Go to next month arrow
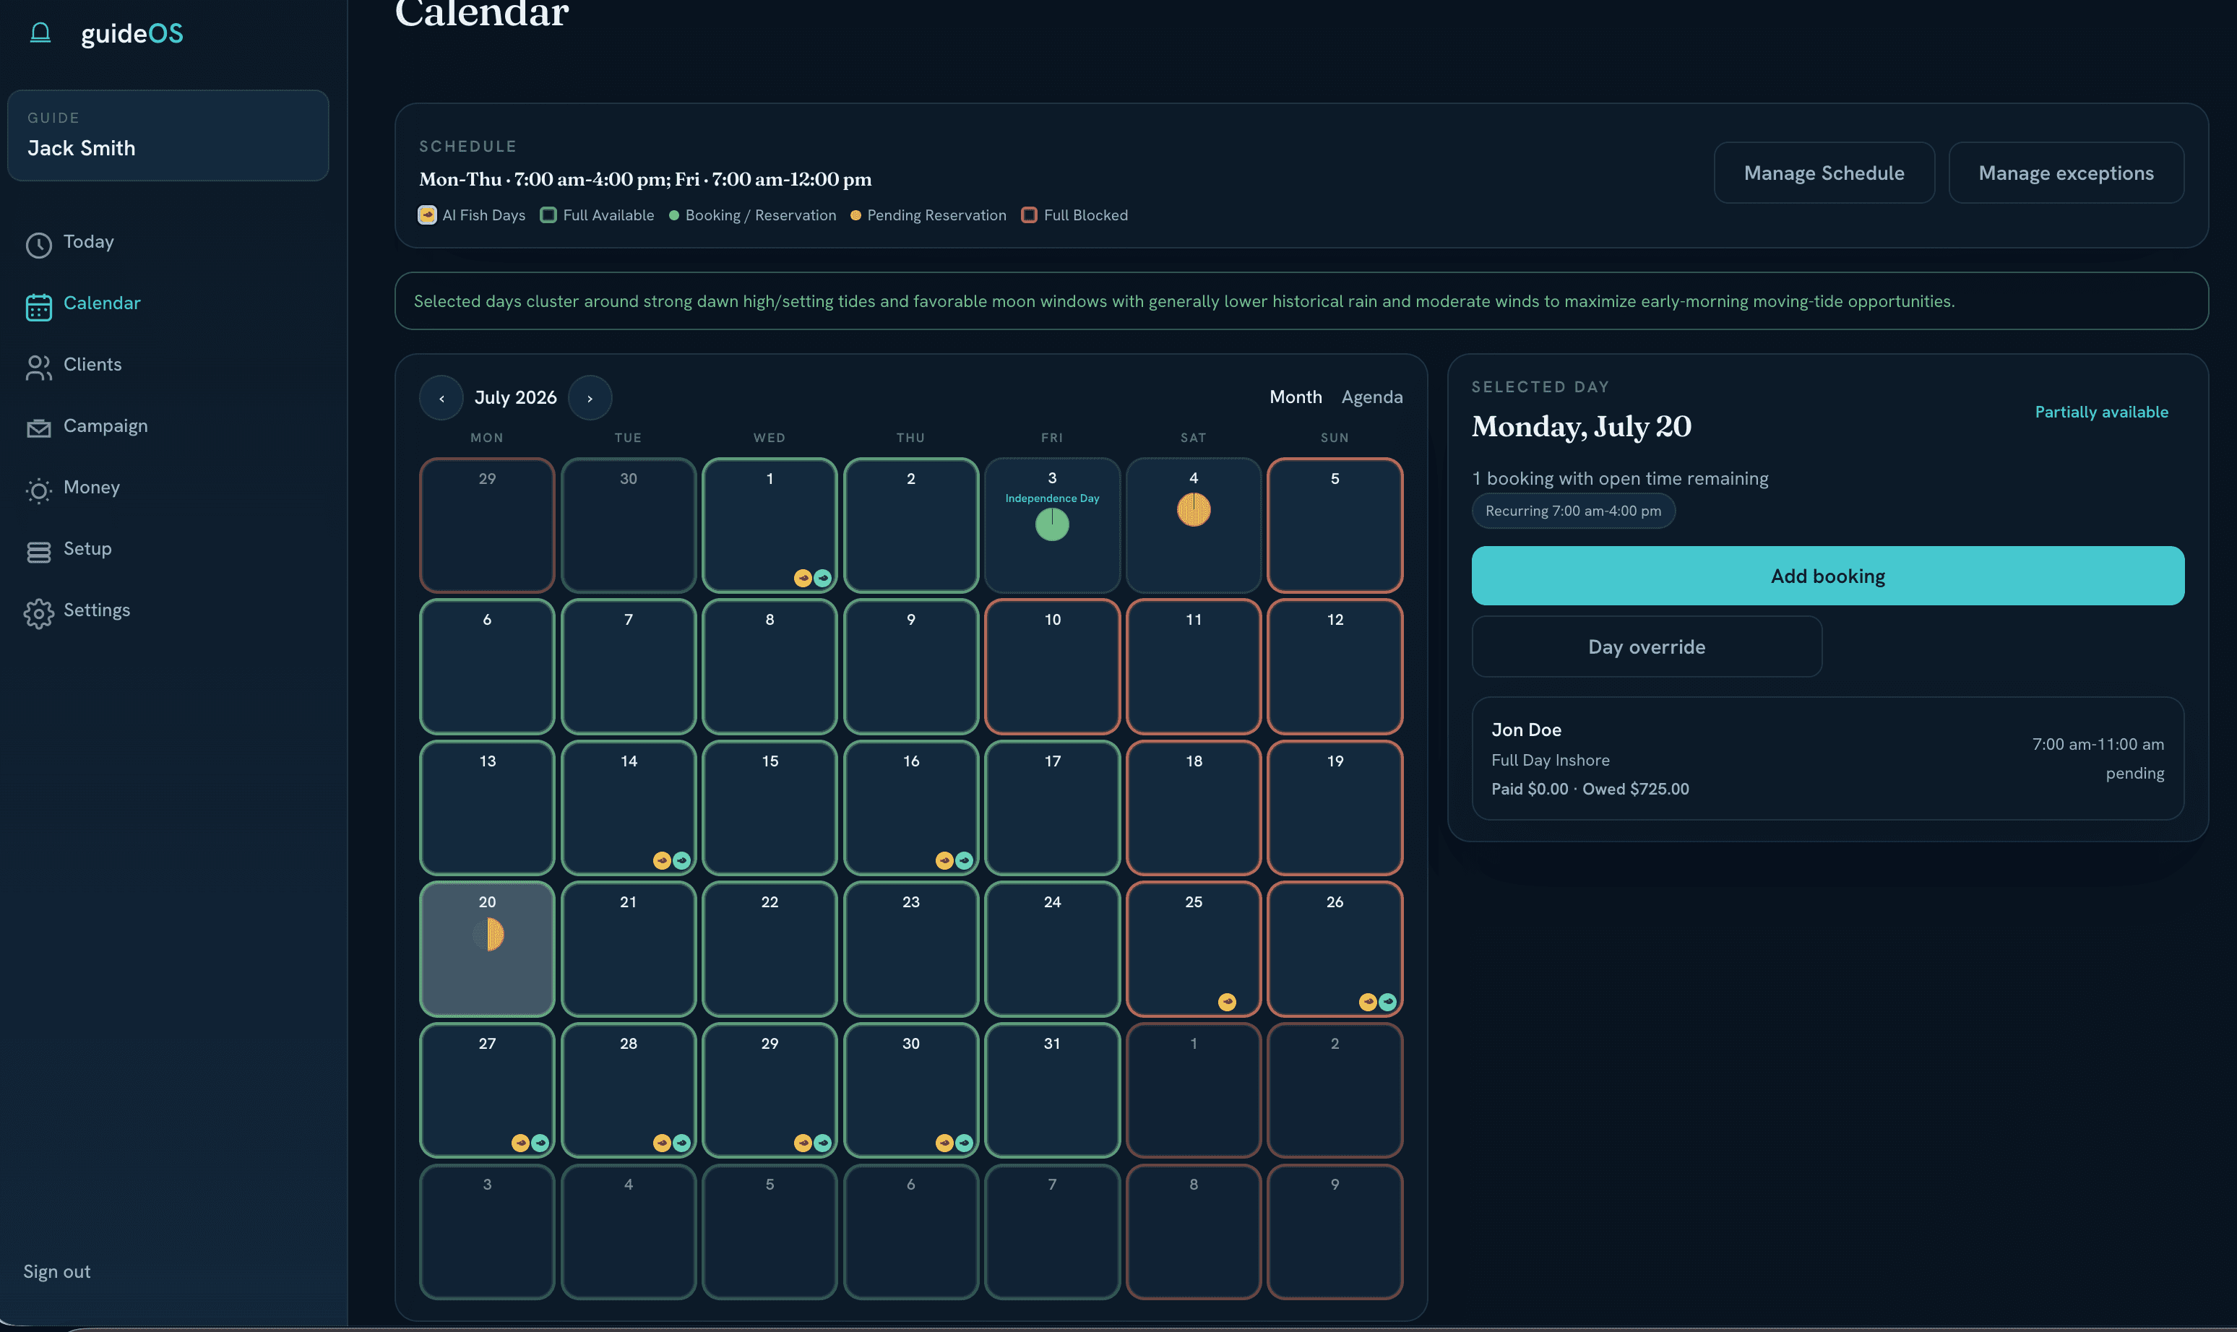Image resolution: width=2237 pixels, height=1332 pixels. [590, 397]
